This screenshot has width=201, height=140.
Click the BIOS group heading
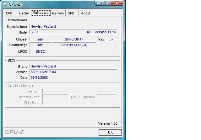click(12, 60)
